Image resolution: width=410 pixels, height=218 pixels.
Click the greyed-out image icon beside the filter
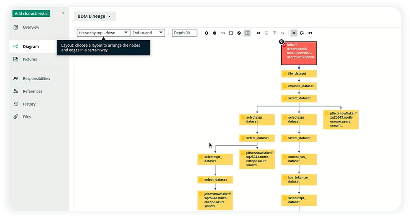pos(266,33)
